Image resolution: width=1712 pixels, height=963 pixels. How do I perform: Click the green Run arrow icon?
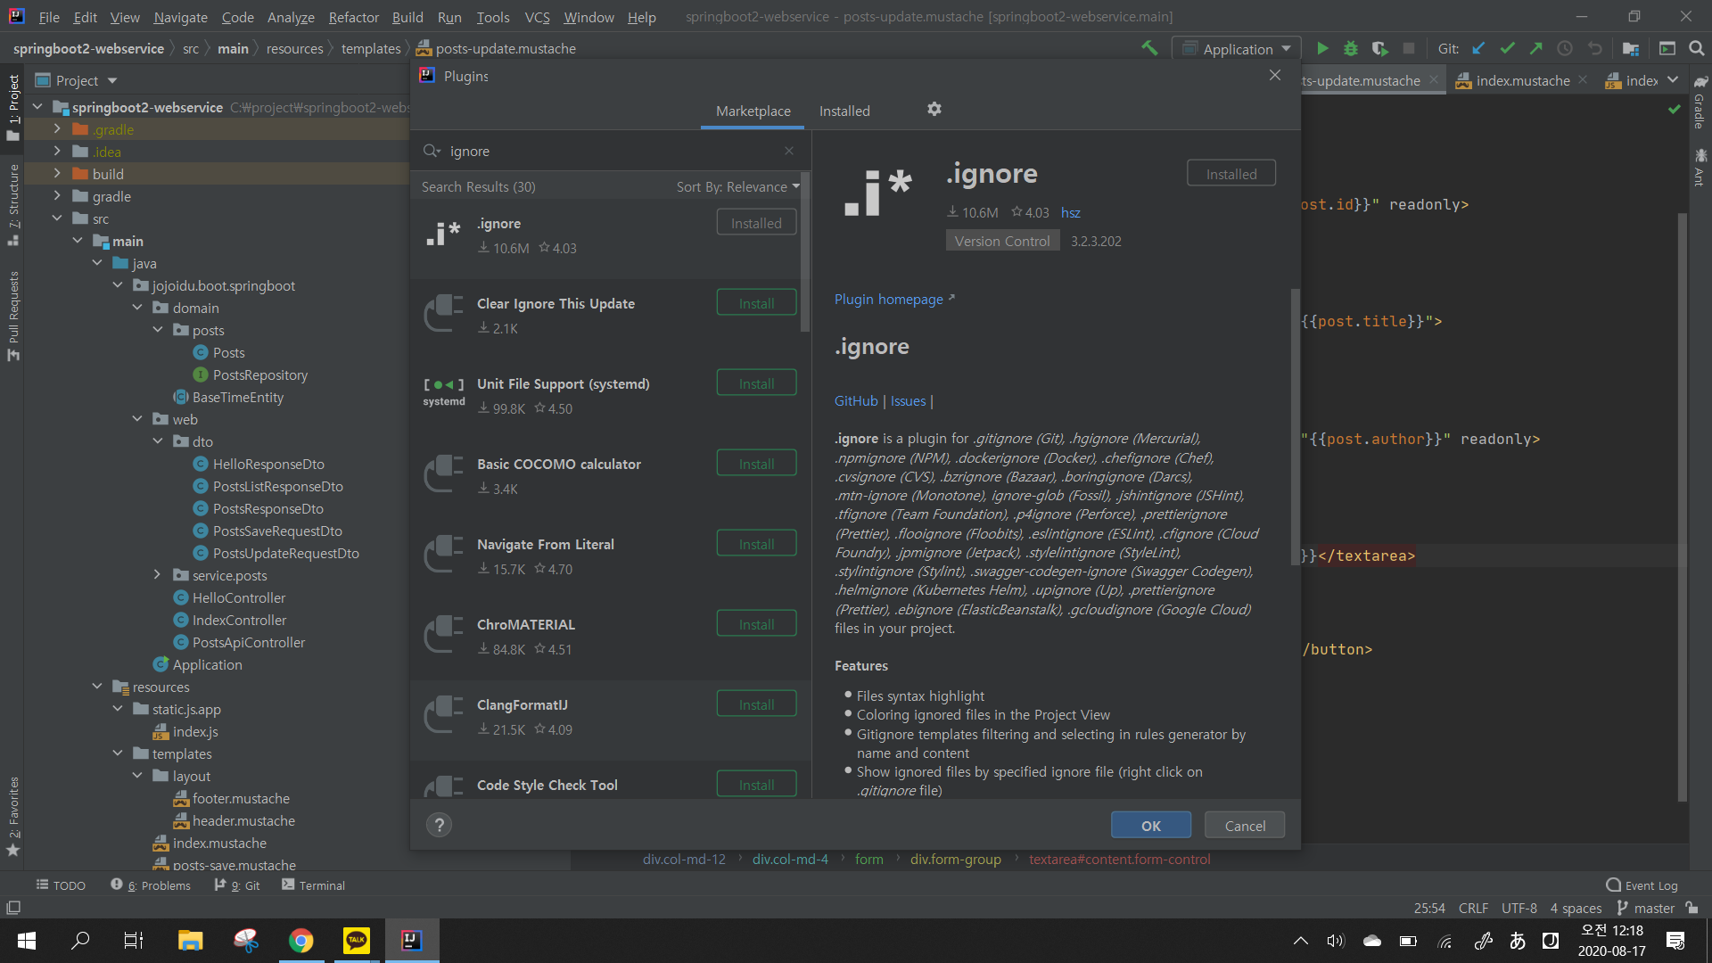[x=1322, y=48]
